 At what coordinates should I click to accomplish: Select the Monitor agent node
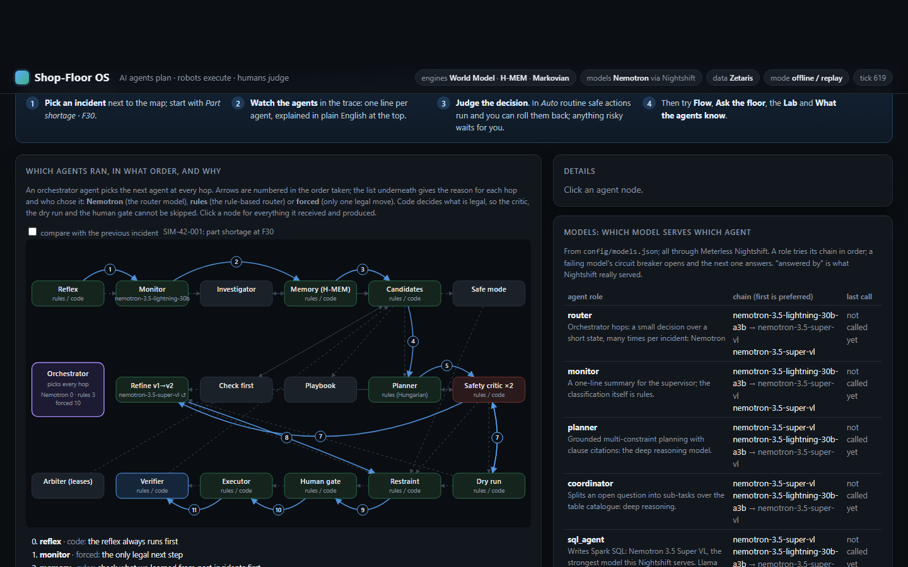(x=152, y=294)
